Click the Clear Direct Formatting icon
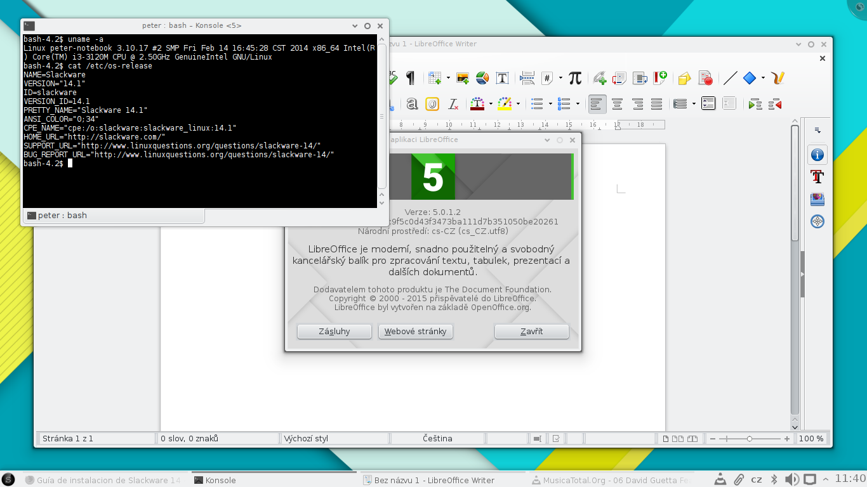Image resolution: width=867 pixels, height=487 pixels. [453, 104]
